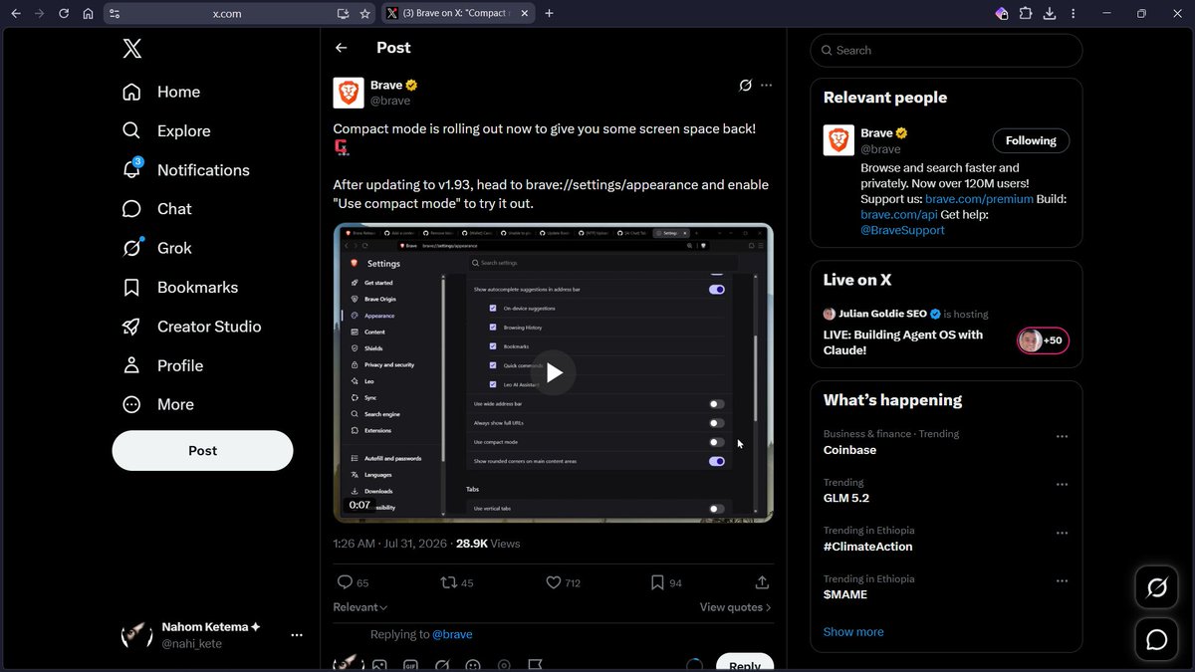Screen dimensions: 1195x672
Task: Click the x.com address bar
Action: coord(227,14)
